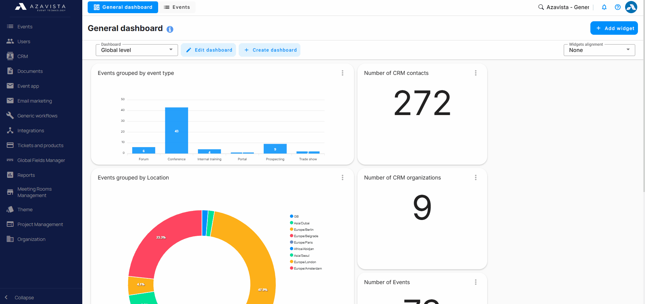Click the Conference bar in the chart
This screenshot has height=304, width=645.
point(176,131)
